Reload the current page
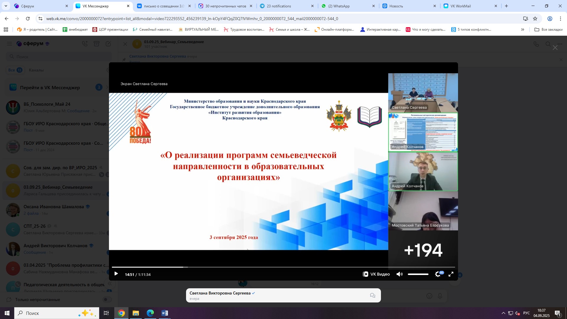This screenshot has height=319, width=567. pyautogui.click(x=28, y=19)
